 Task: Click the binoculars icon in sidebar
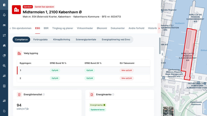point(4,25)
